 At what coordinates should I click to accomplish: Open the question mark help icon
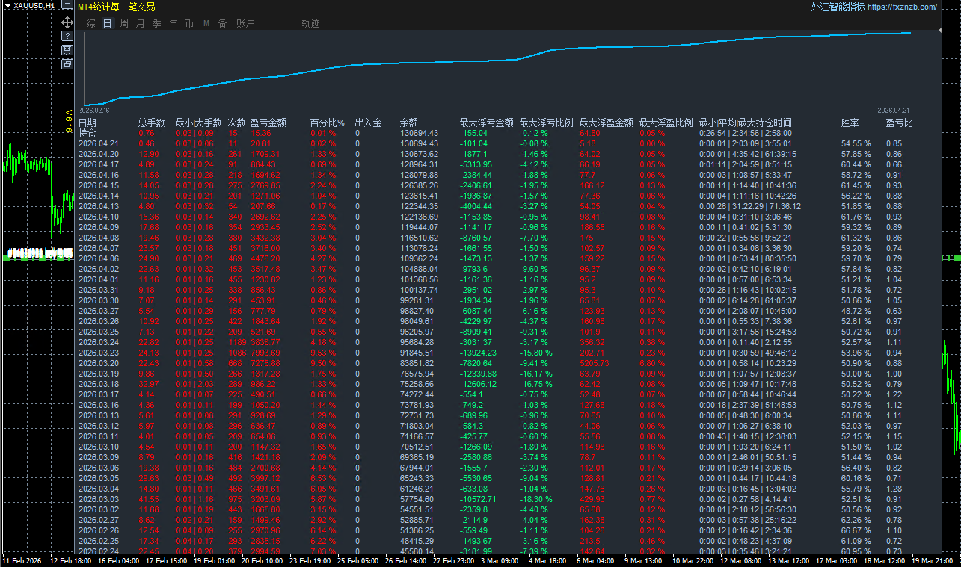click(67, 36)
